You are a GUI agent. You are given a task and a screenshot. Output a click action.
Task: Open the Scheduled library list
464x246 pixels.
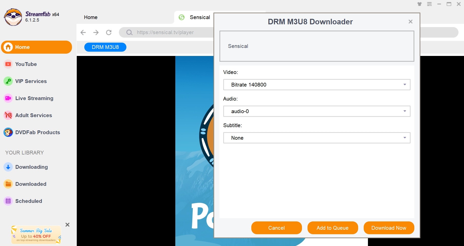(x=29, y=201)
